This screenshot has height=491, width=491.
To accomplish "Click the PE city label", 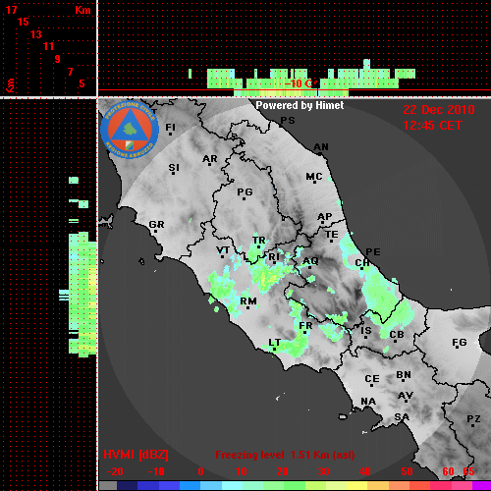I will 373,251.
